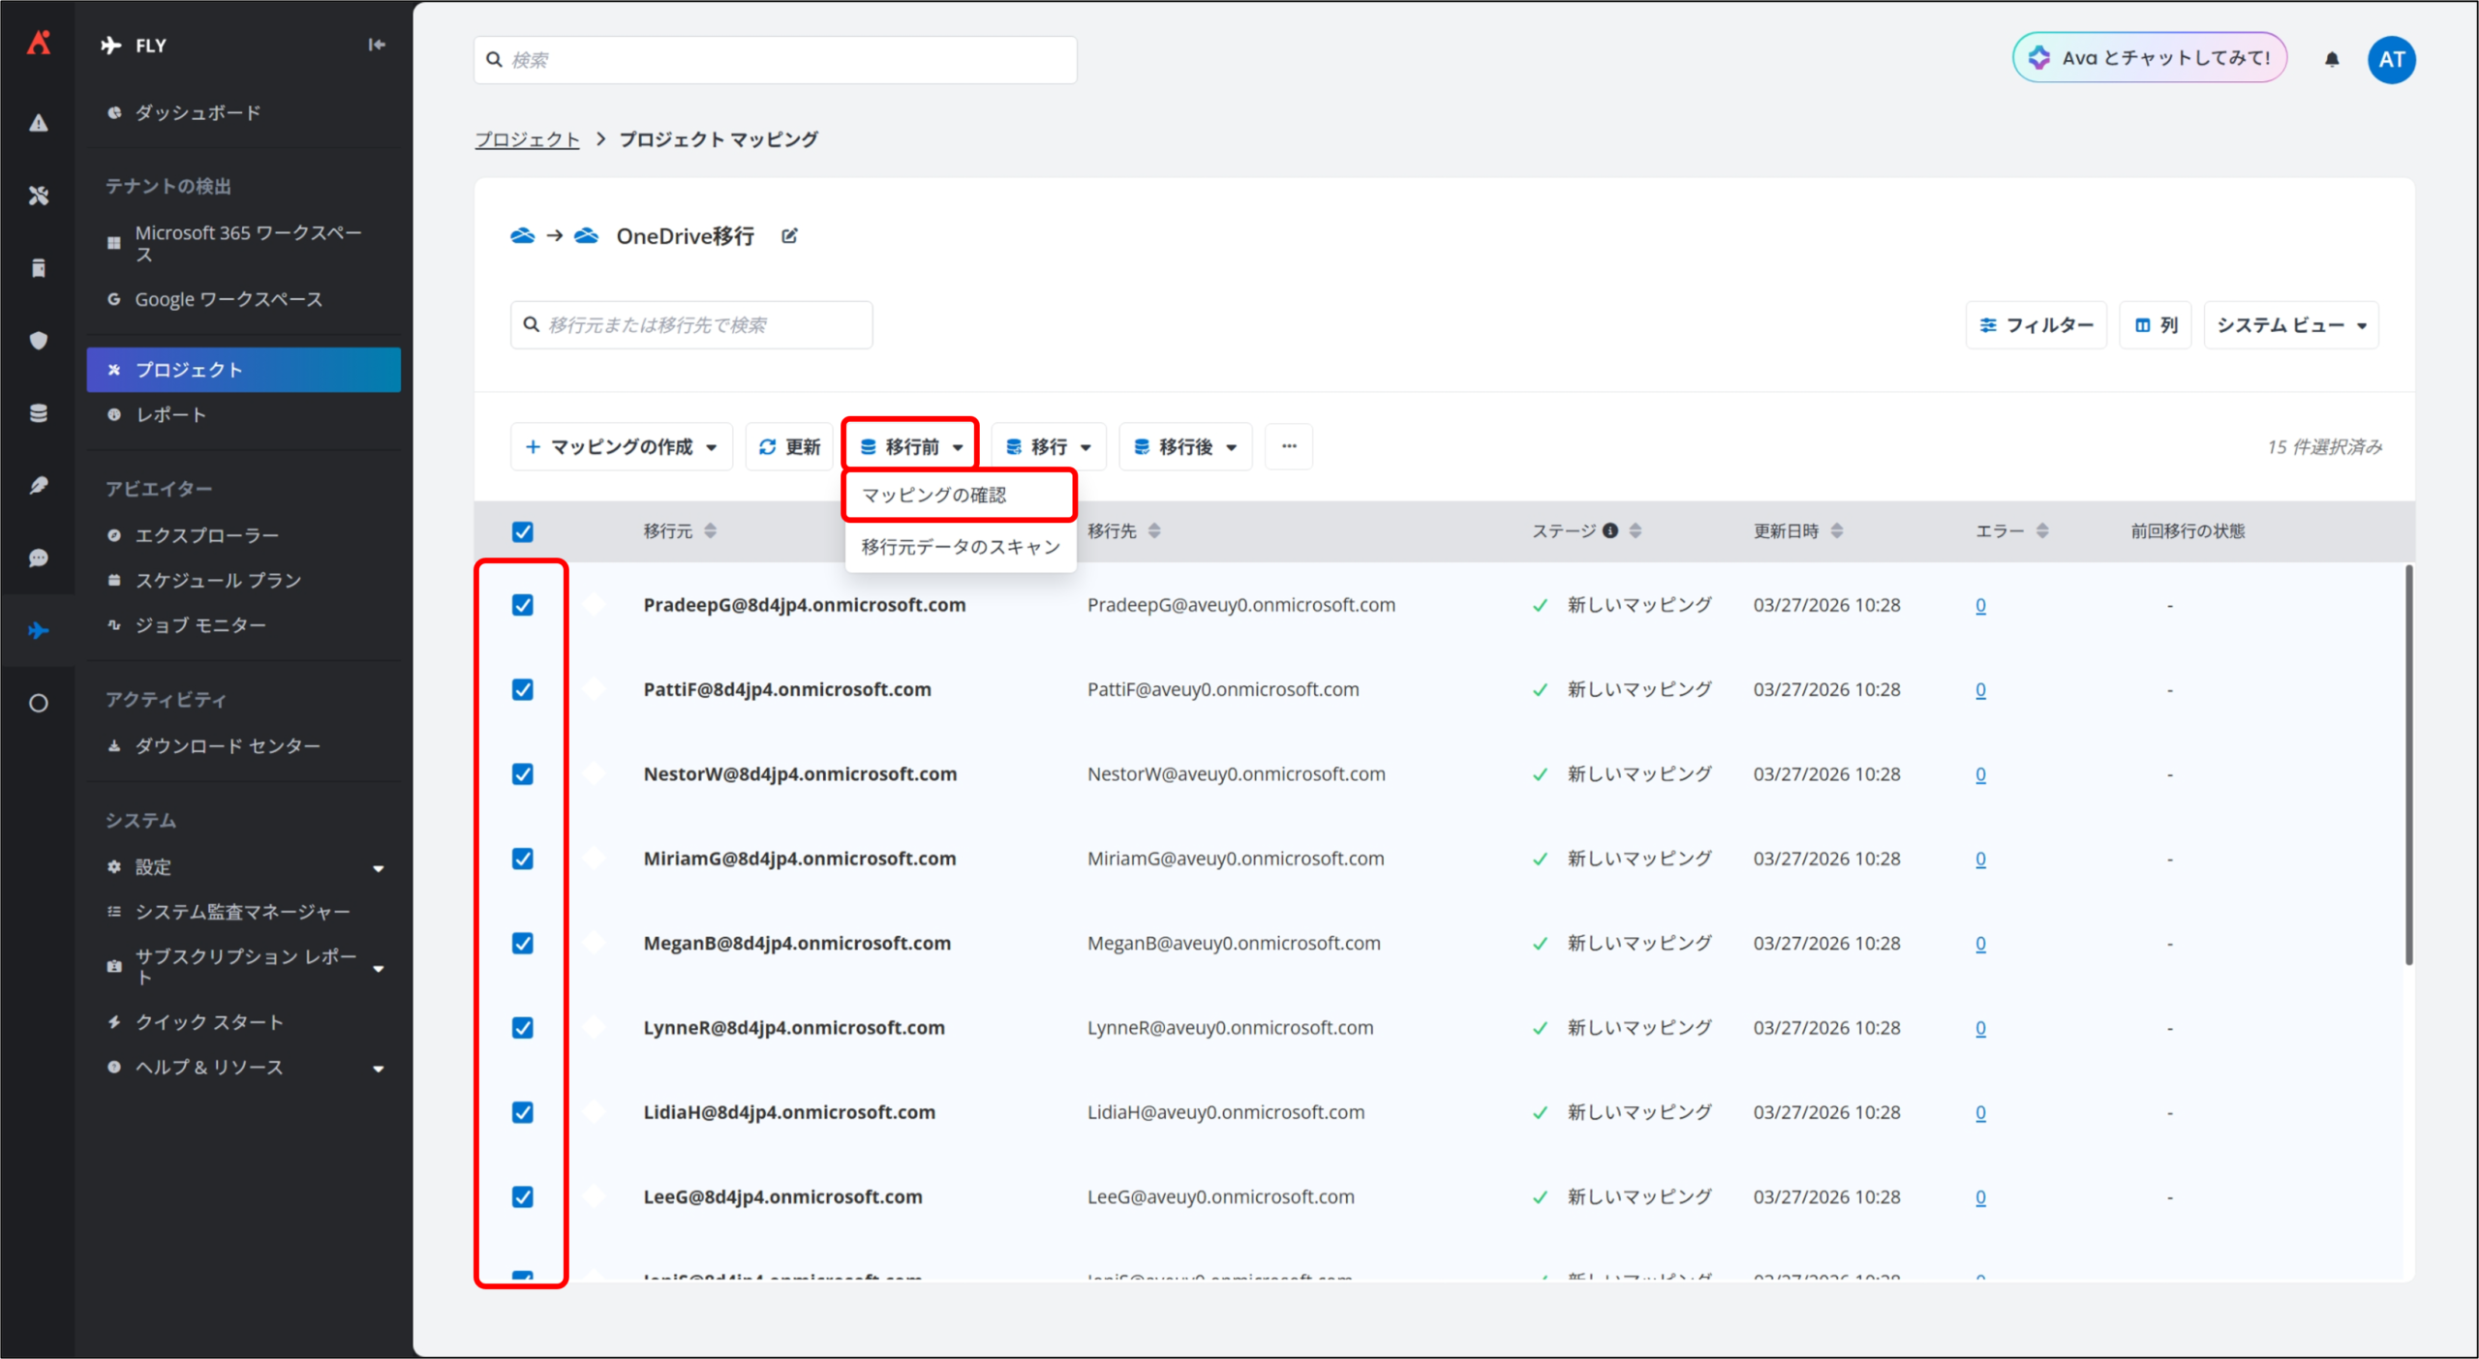This screenshot has width=2479, height=1359.
Task: Click the edit icon beside OneDrive移行
Action: (789, 236)
